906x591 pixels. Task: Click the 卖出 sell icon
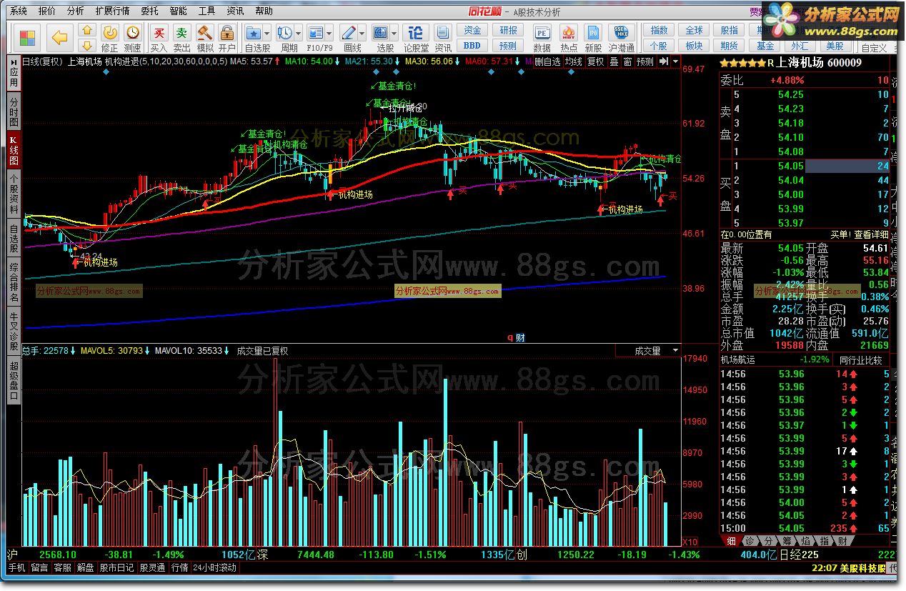point(182,38)
